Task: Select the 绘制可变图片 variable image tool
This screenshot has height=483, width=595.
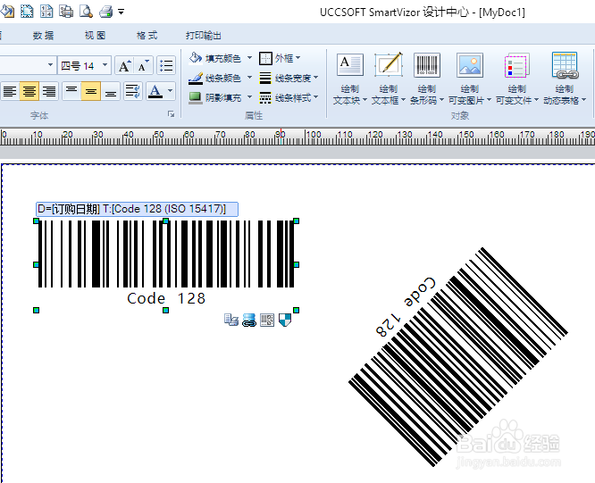Action: (470, 79)
